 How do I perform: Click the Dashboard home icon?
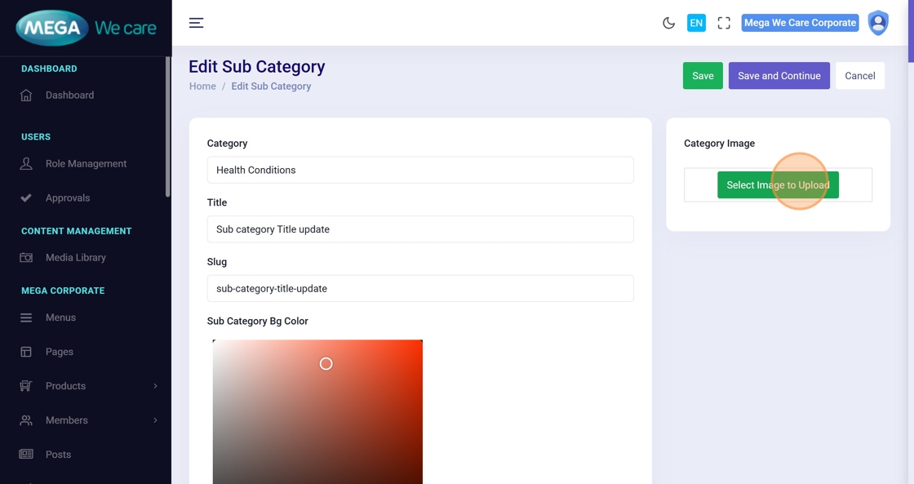26,95
